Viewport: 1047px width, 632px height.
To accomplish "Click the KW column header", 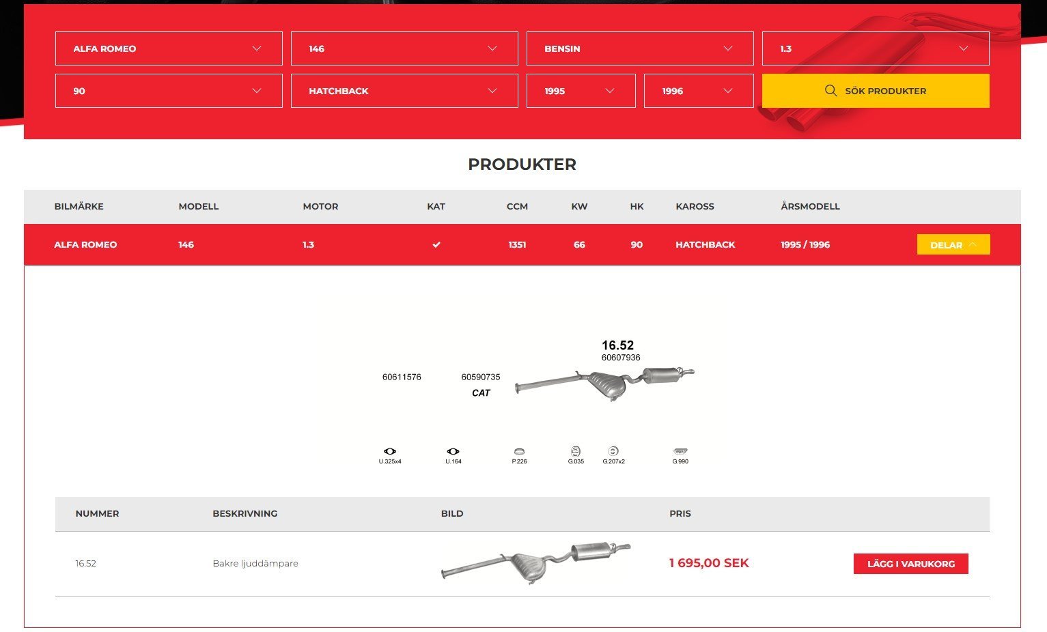I will coord(579,206).
